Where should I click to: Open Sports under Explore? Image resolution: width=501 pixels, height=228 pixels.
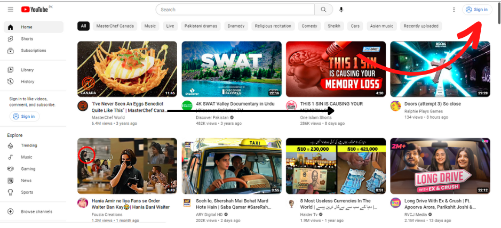pos(34,192)
